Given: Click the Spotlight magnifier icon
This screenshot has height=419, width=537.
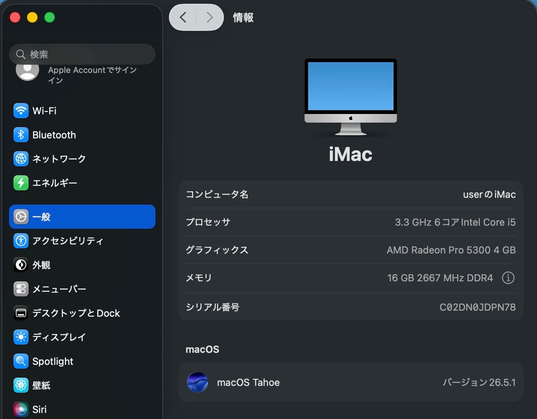Looking at the screenshot, I should point(21,361).
